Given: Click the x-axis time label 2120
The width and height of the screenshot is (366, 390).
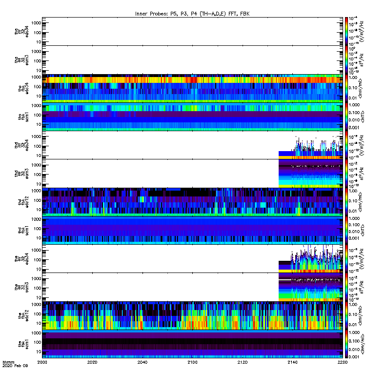Looking at the screenshot, I should click(x=243, y=362).
